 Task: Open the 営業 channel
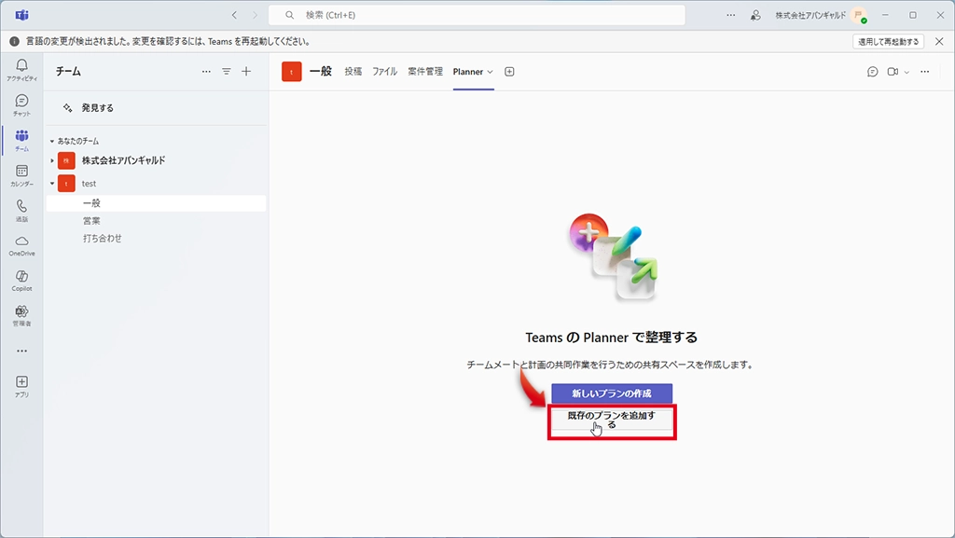(92, 221)
